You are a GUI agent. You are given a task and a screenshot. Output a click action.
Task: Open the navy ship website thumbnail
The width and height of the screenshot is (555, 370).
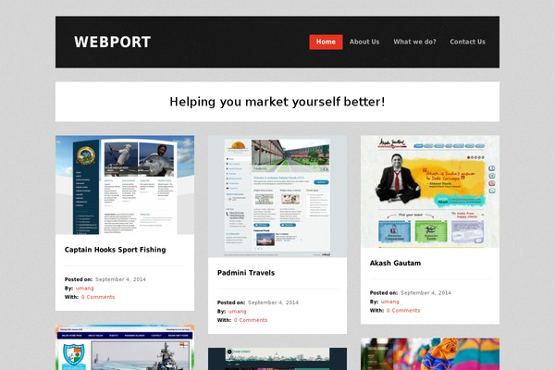(125, 348)
